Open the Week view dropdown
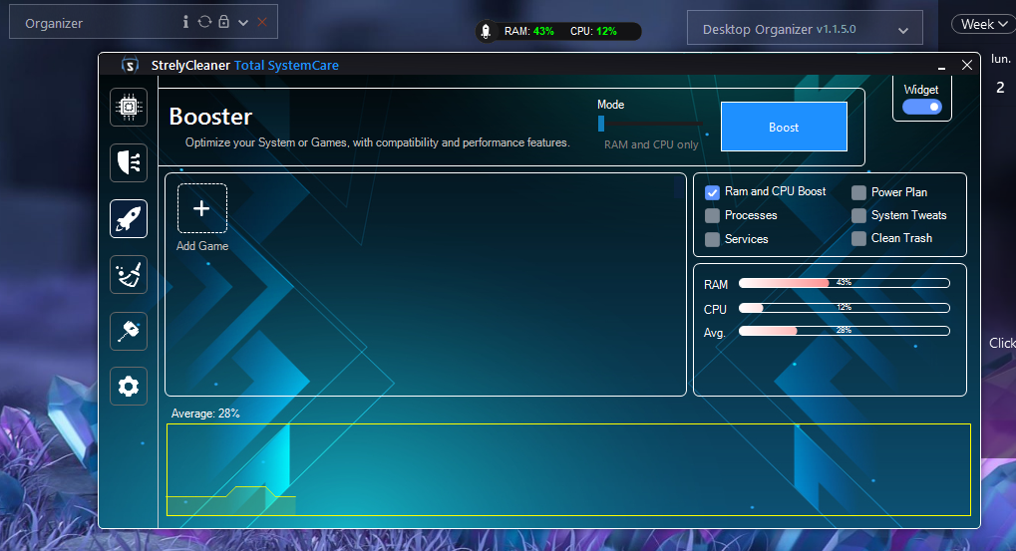This screenshot has height=551, width=1016. 984,24
